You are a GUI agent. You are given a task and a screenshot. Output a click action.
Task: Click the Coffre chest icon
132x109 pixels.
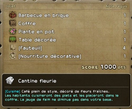(x=13, y=23)
